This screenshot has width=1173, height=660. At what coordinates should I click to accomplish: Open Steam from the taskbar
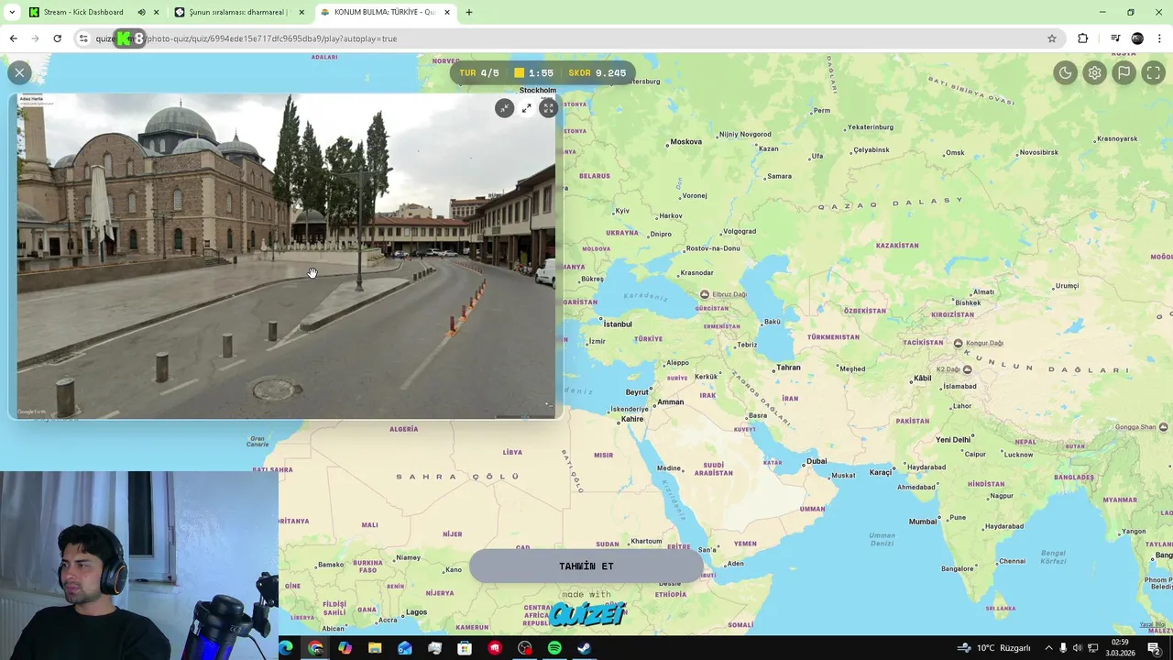click(584, 648)
